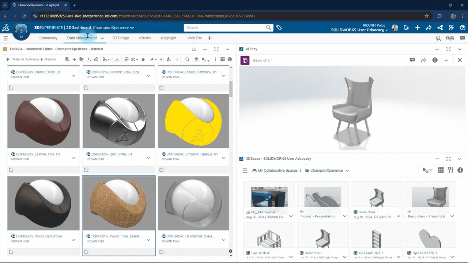Open Flower - Presentation item link
Viewport: 468px width, 263px height.
[x=318, y=216]
